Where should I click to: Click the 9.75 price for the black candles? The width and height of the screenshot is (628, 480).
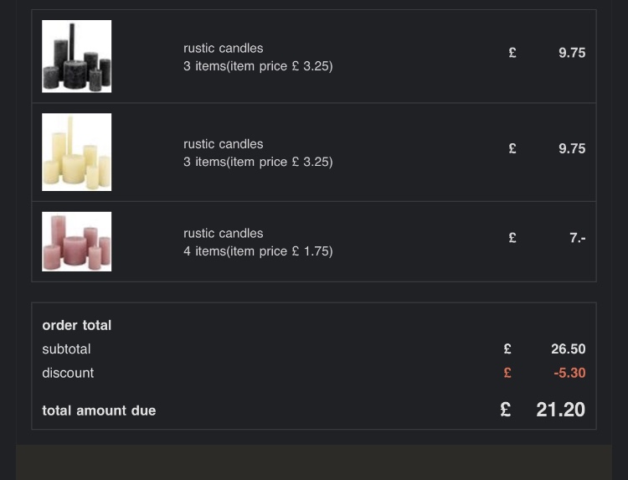[572, 53]
